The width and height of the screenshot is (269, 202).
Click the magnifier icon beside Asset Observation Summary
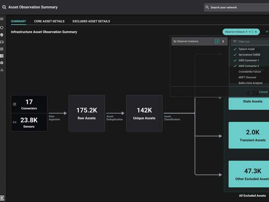coord(4,7)
